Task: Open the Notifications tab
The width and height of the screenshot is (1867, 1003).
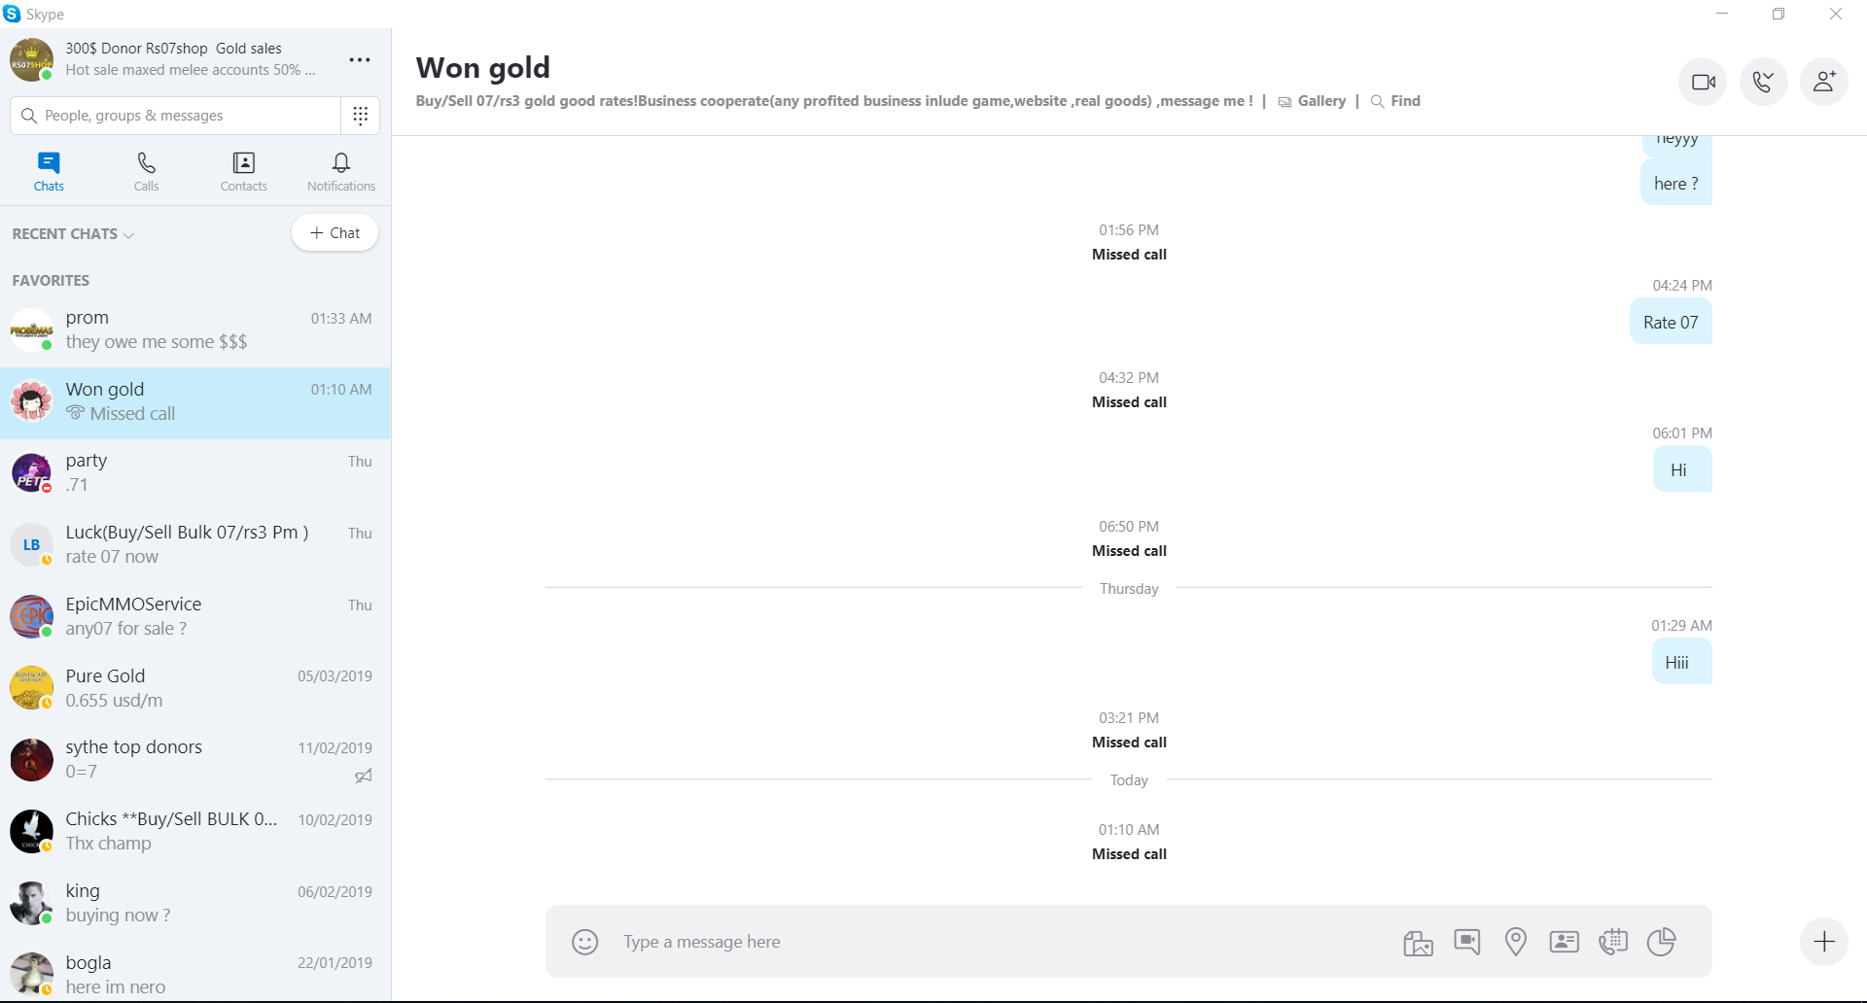Action: point(341,171)
